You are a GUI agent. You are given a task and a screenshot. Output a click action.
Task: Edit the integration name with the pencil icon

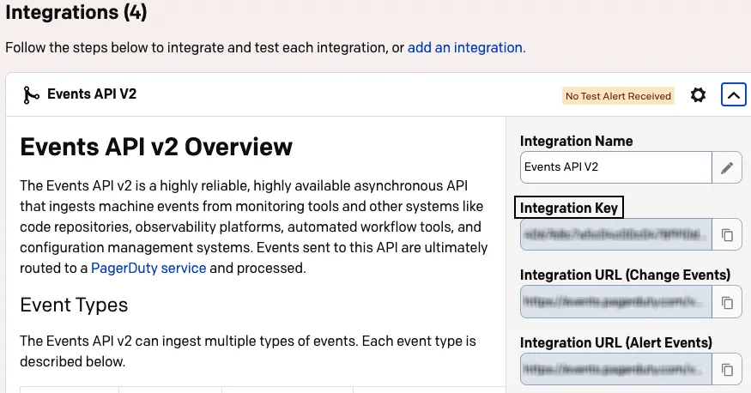[x=727, y=167]
